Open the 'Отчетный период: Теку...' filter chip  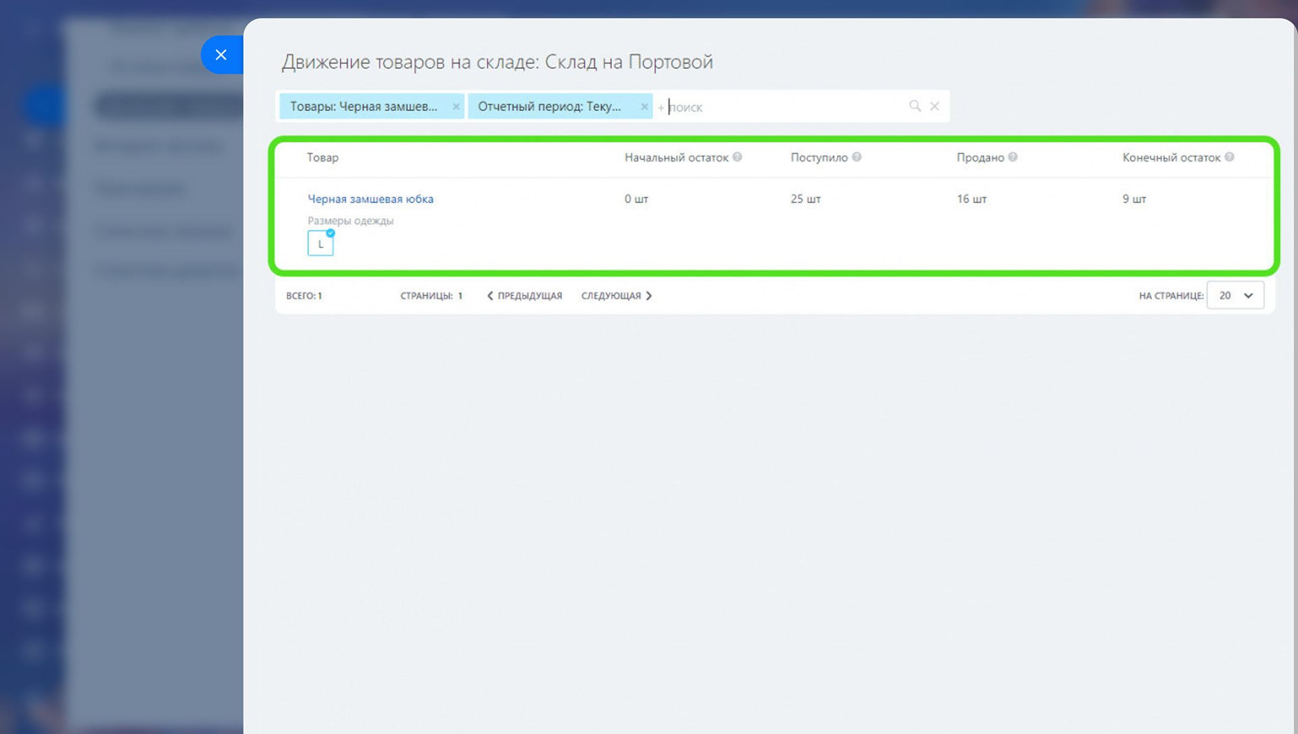[550, 107]
